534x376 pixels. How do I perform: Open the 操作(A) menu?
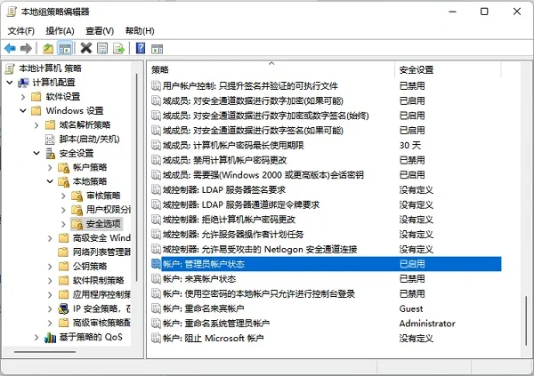click(x=60, y=31)
